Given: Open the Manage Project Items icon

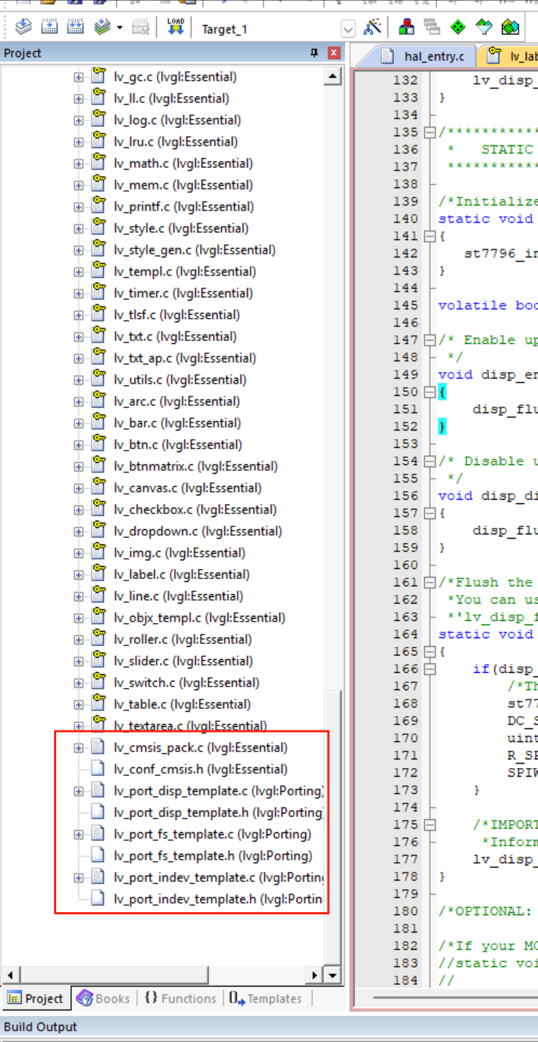Looking at the screenshot, I should pyautogui.click(x=406, y=27).
